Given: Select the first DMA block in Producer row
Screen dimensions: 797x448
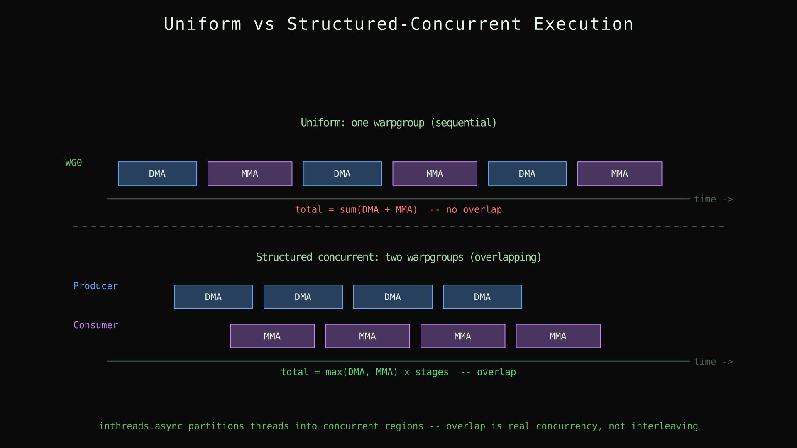Looking at the screenshot, I should (213, 297).
